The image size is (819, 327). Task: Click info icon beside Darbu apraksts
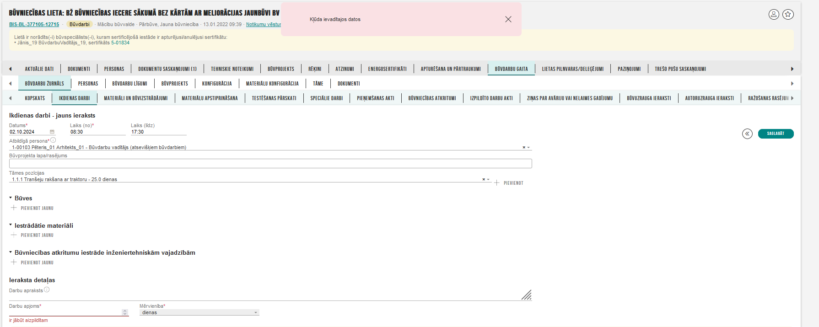click(x=47, y=290)
